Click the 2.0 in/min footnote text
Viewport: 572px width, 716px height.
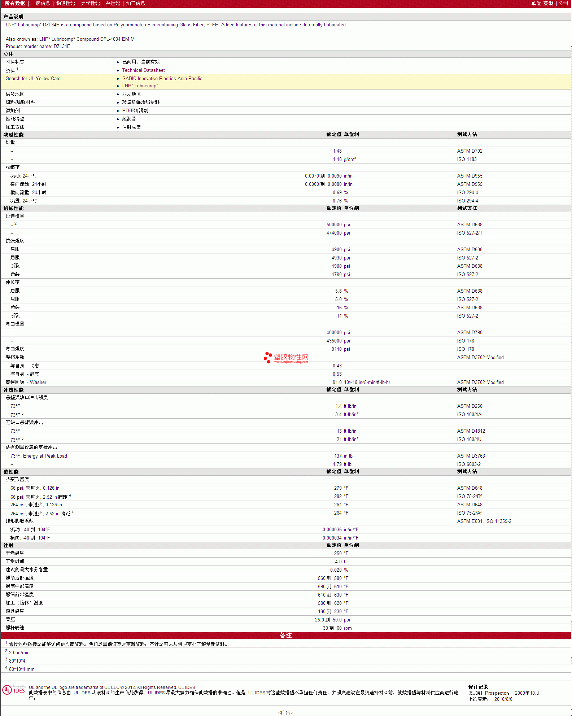click(19, 653)
